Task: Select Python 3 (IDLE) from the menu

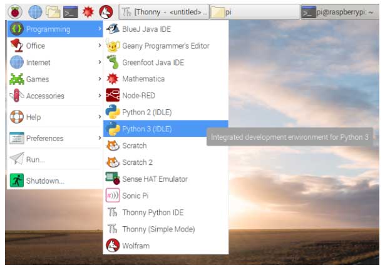Action: 146,129
